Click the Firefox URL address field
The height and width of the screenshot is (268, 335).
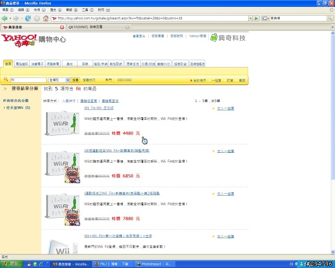150,18
